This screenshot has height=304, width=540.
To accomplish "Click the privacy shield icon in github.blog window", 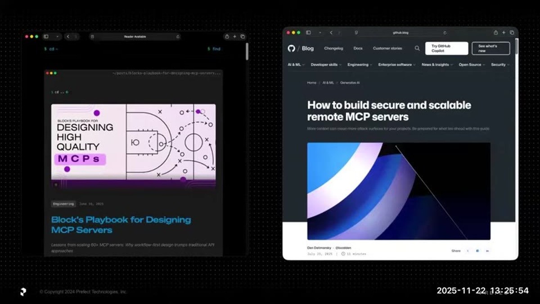I will (356, 32).
